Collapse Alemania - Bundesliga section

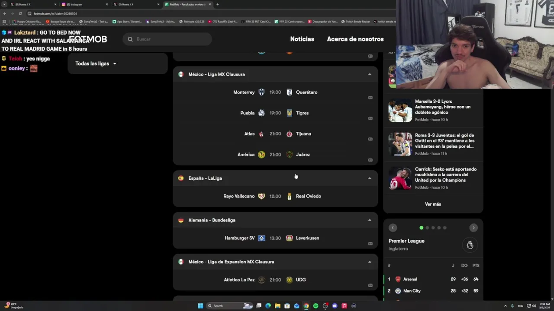[370, 220]
